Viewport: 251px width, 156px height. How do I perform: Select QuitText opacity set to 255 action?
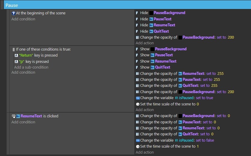click(x=177, y=86)
